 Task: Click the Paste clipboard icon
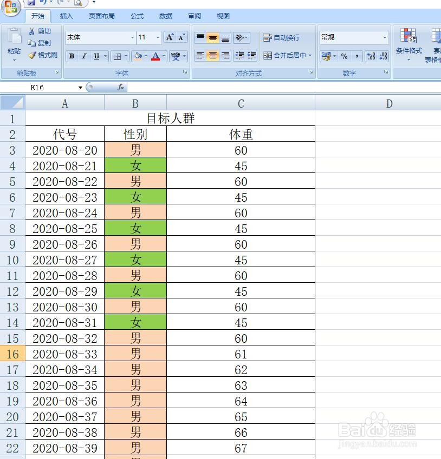(x=14, y=36)
